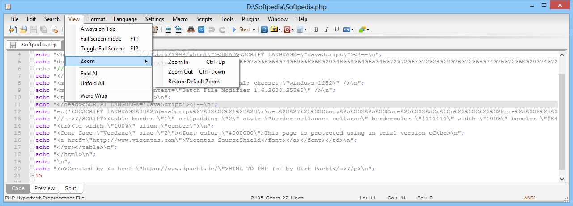Click the document page template icon
Screen dimensions: 573x206
300,30
